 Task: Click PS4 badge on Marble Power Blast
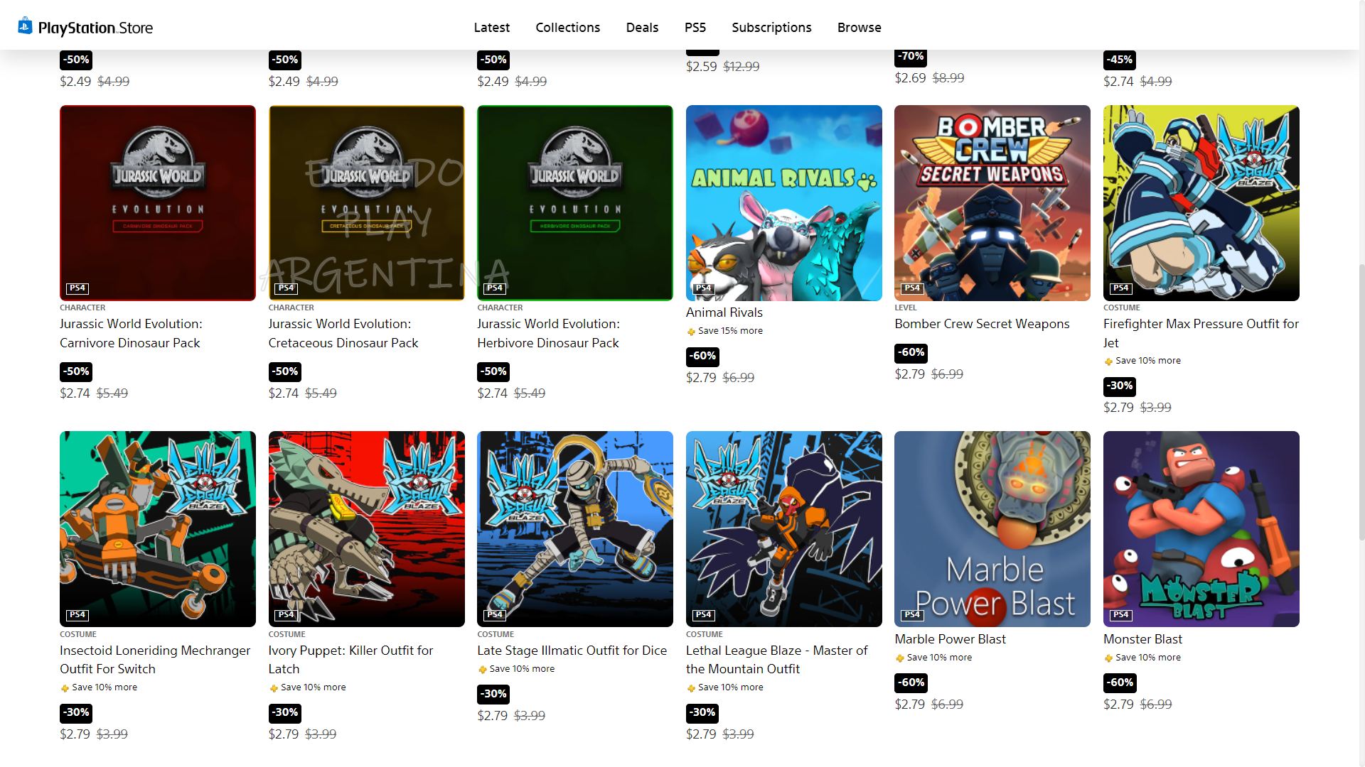tap(912, 615)
